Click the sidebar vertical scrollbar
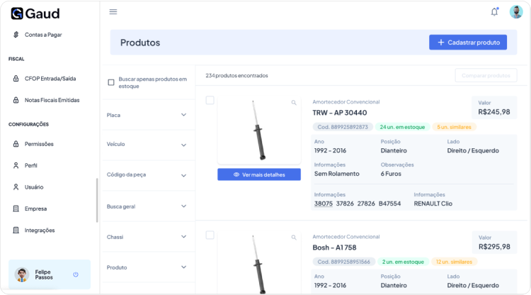The height and width of the screenshot is (295, 531). (x=97, y=200)
